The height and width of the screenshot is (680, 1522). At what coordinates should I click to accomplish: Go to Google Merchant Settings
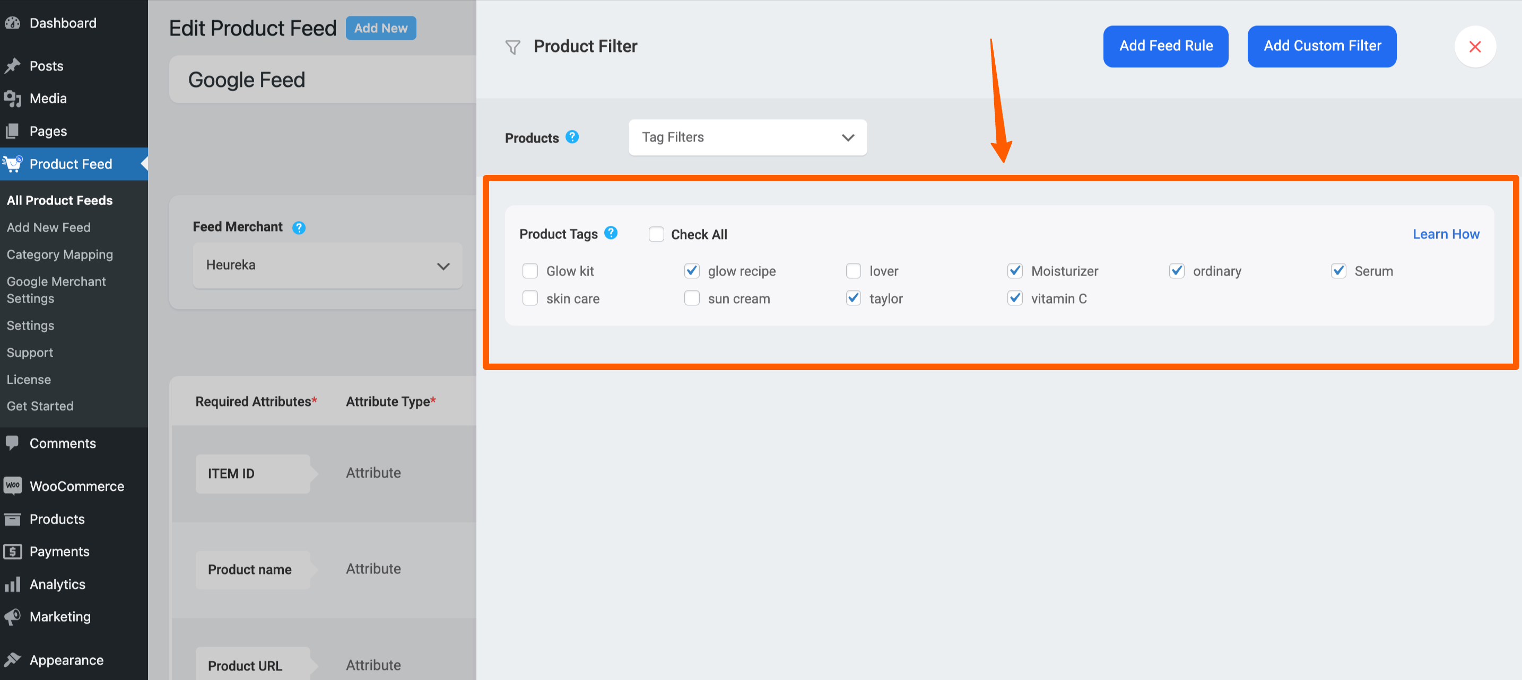[56, 289]
